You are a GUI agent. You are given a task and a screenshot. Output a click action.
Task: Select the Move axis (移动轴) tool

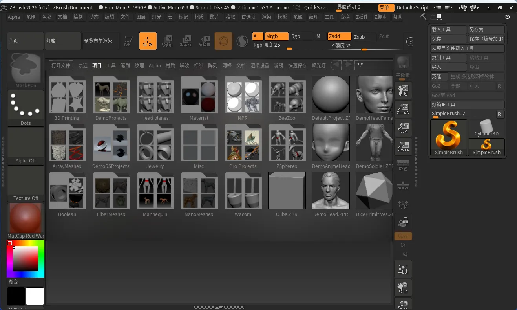click(167, 41)
